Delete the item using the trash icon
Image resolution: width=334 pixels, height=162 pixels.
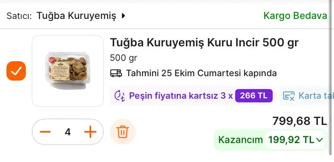(x=123, y=132)
